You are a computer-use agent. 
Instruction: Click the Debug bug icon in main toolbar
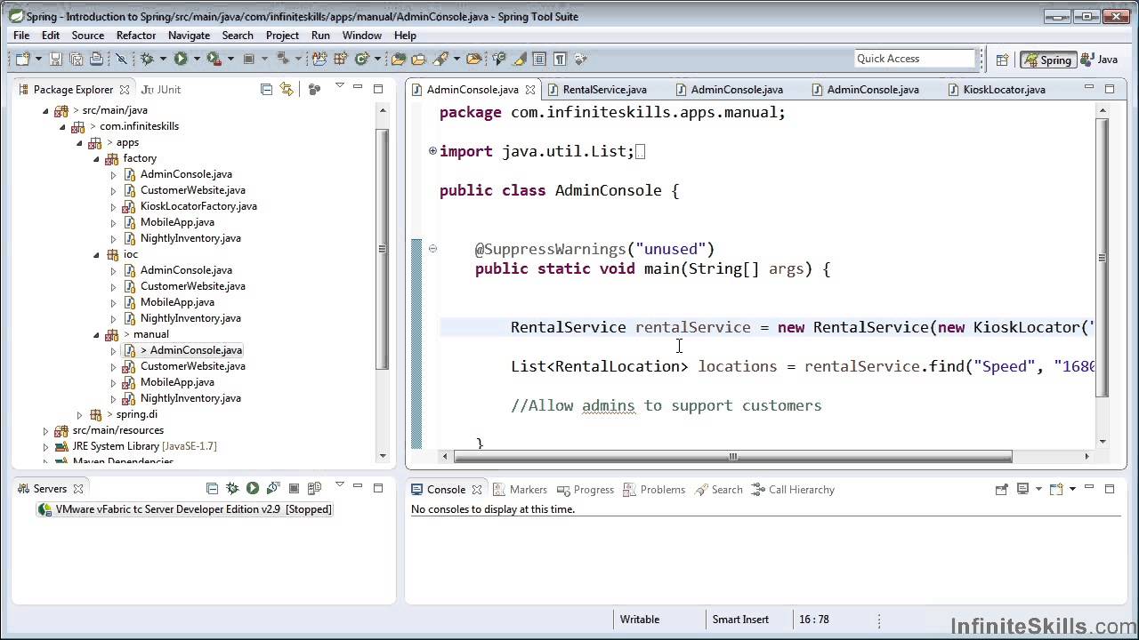click(147, 59)
